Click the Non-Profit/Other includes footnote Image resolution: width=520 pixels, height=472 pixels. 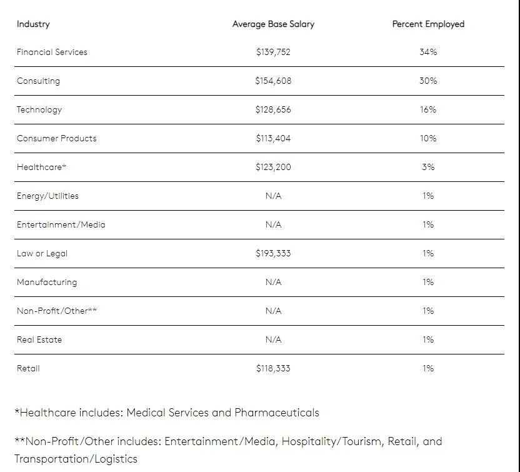[x=228, y=441]
